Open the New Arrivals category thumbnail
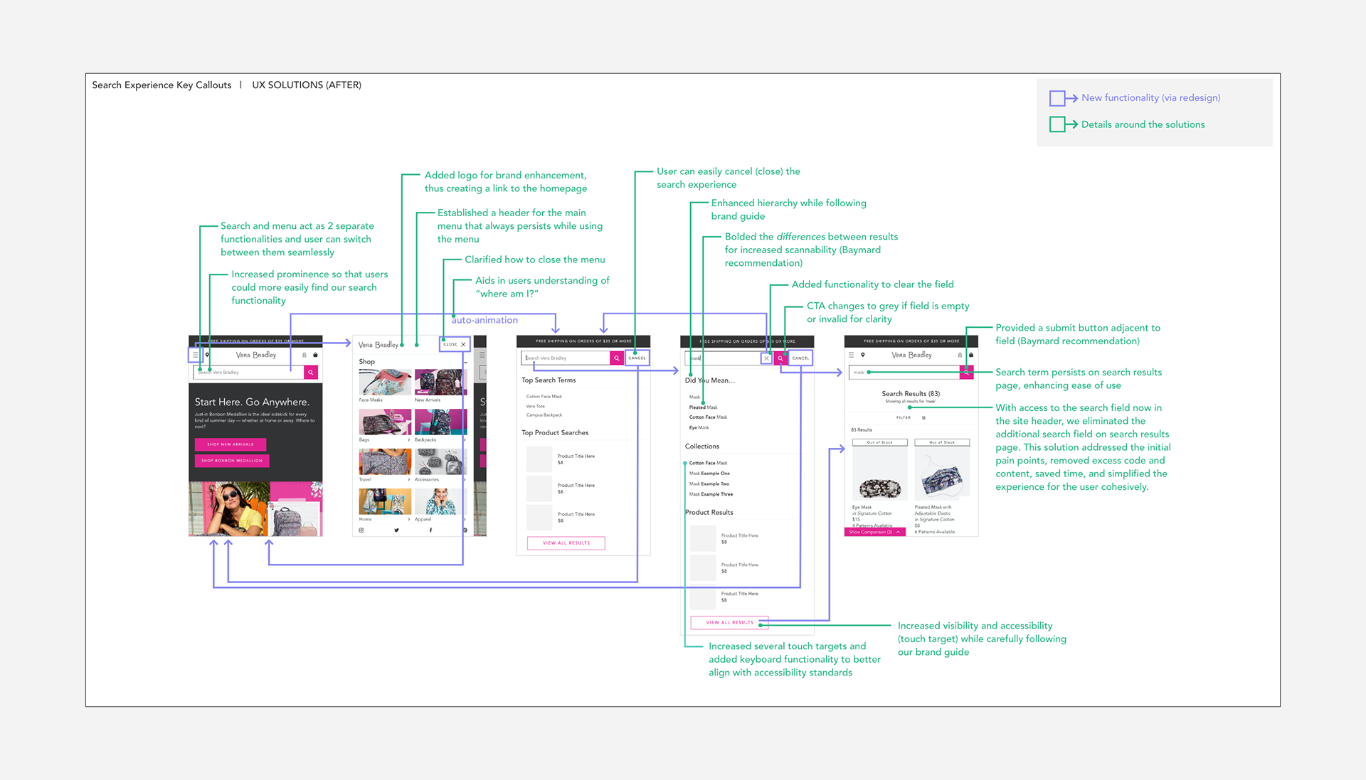Viewport: 1366px width, 780px height. tap(440, 382)
